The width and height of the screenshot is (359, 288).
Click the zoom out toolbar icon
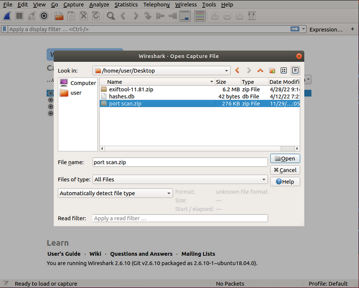pyautogui.click(x=227, y=16)
